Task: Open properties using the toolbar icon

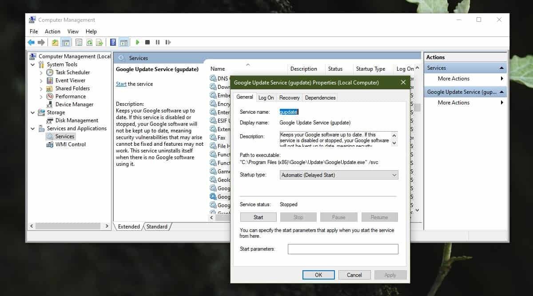Action: [79, 42]
